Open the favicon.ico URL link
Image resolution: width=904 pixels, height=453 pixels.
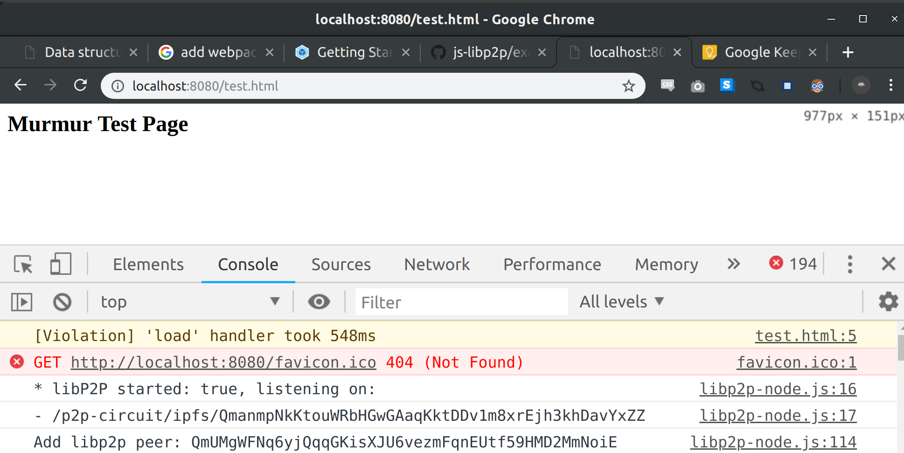(223, 362)
